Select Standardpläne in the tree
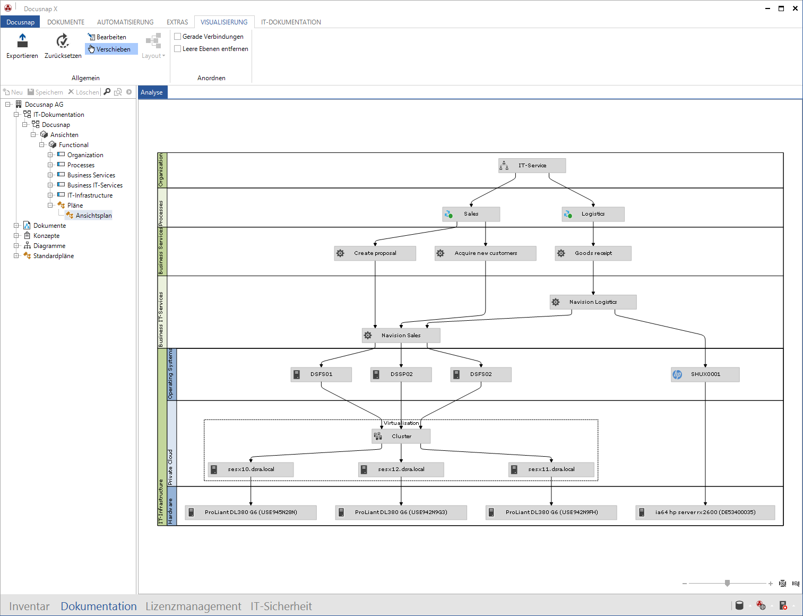Image resolution: width=803 pixels, height=616 pixels. coord(54,256)
